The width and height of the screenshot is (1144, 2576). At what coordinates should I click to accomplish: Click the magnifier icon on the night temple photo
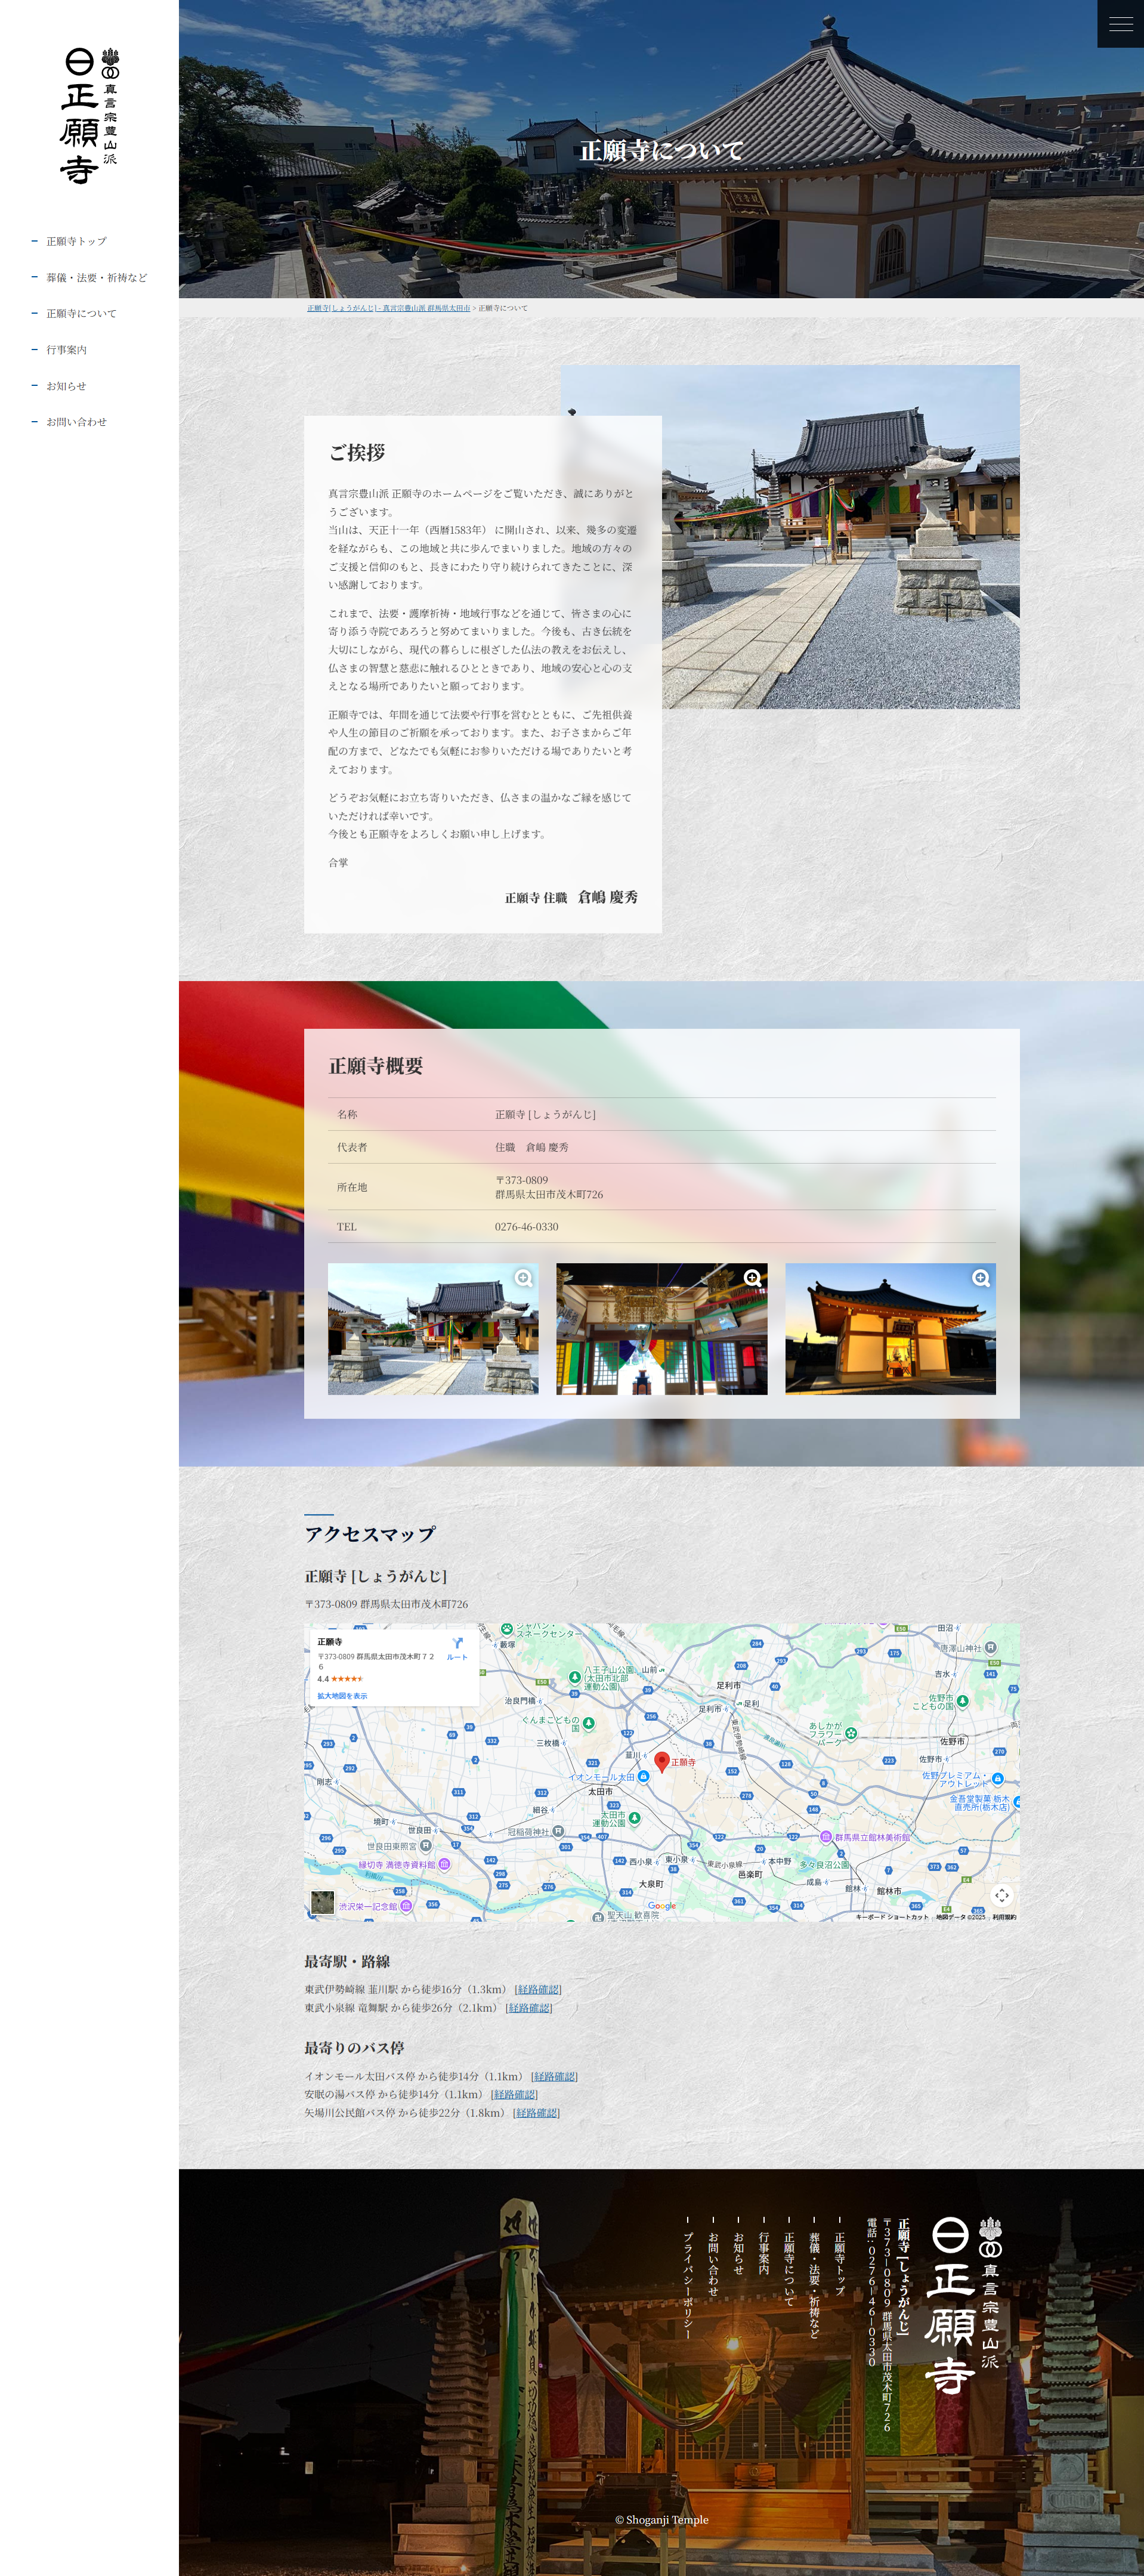980,1278
